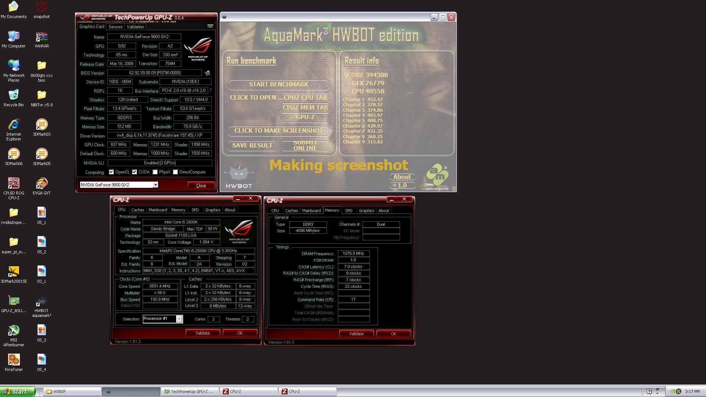Select TechPowerUp GPU-Z taskbar item
Image resolution: width=706 pixels, height=397 pixels.
tap(190, 391)
